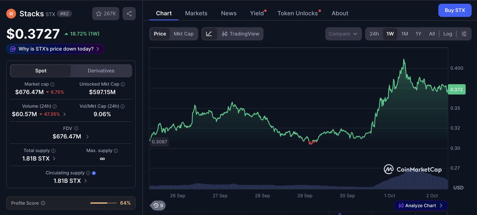Open the Markets tab

(x=196, y=13)
